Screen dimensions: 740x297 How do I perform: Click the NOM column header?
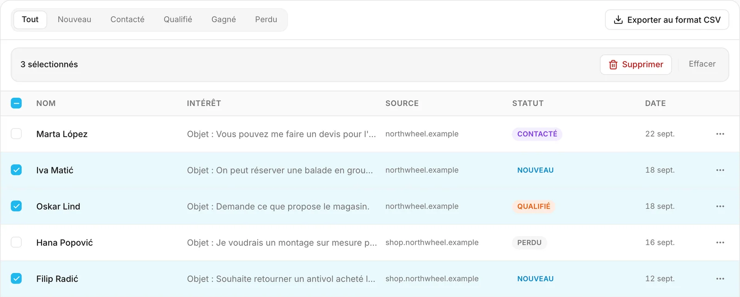(x=46, y=103)
